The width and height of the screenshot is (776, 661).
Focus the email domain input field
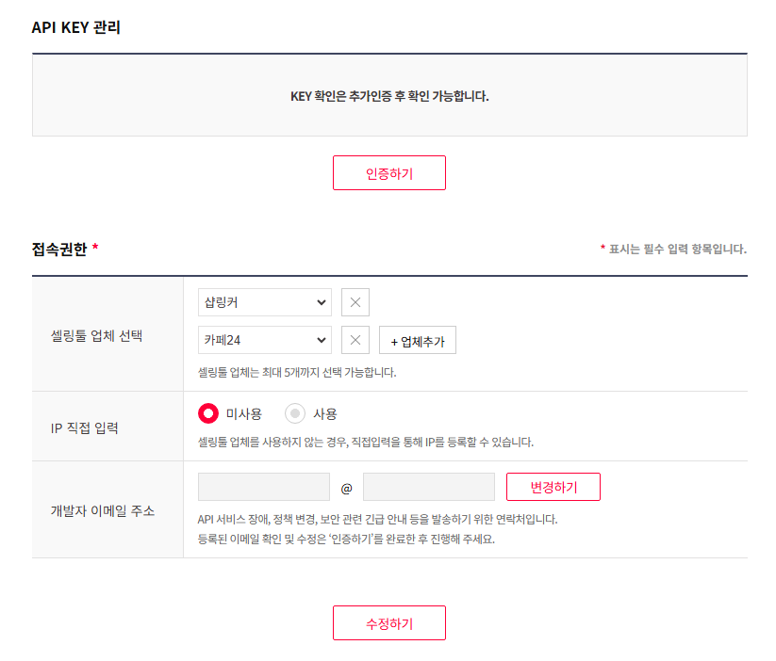coord(428,487)
